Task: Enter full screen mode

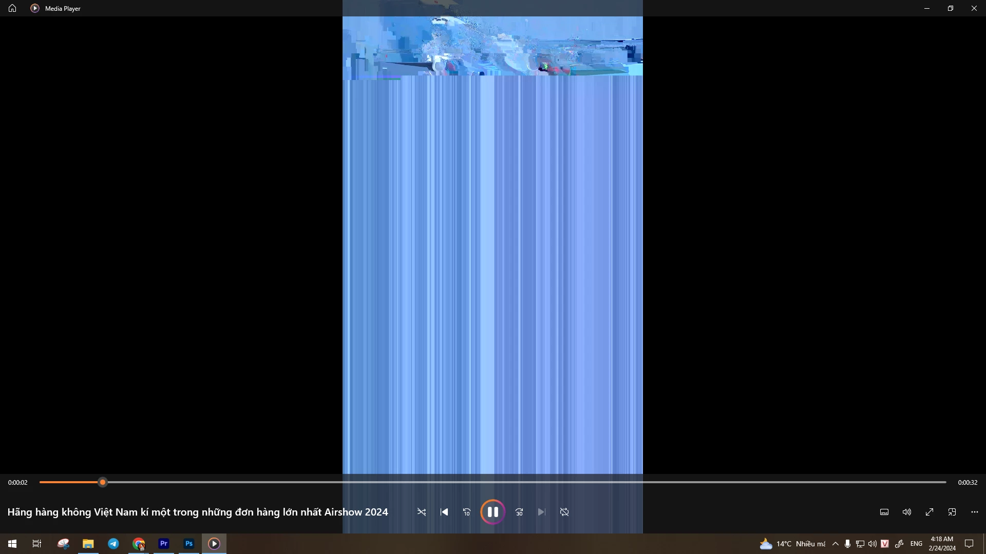Action: [x=930, y=512]
